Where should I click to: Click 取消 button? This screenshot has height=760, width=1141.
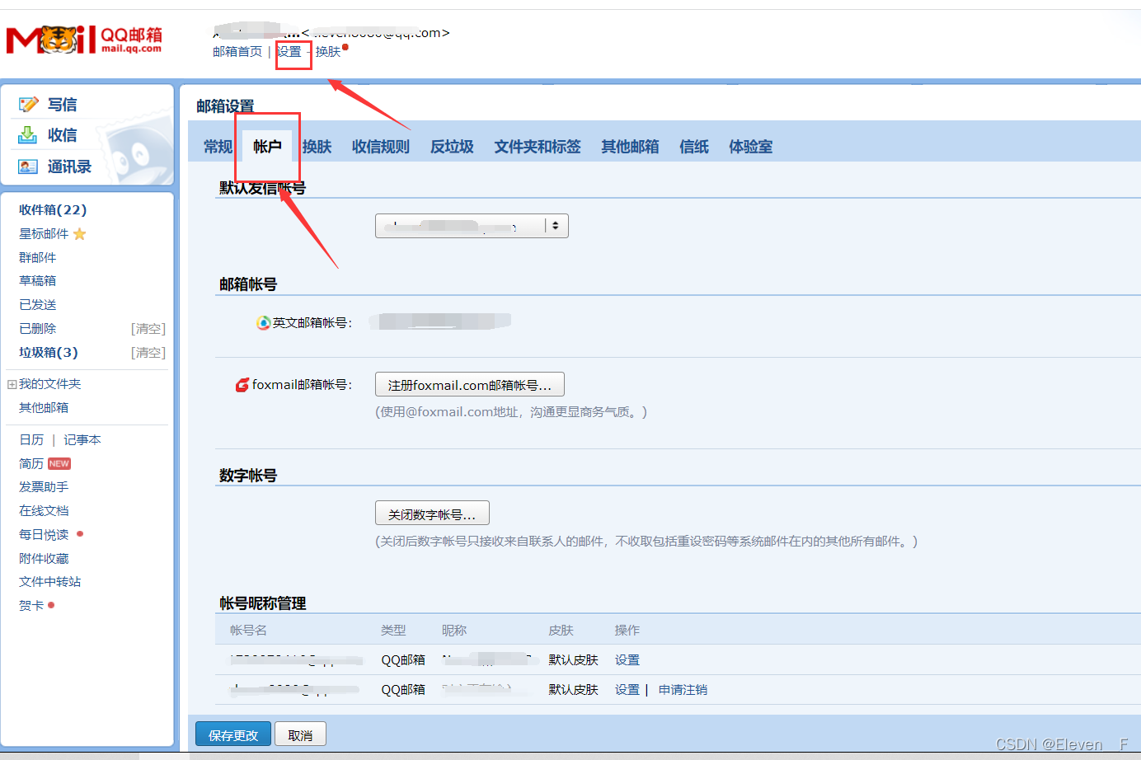click(300, 734)
